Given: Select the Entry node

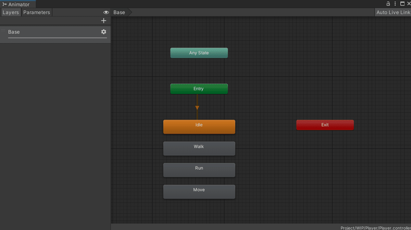Looking at the screenshot, I should point(199,89).
